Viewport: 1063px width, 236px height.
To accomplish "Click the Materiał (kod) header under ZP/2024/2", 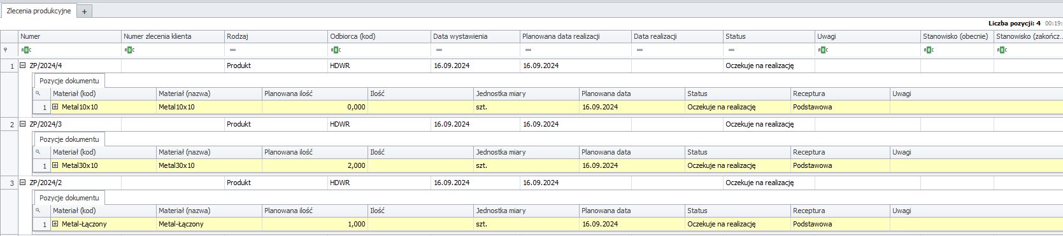I will pos(103,211).
